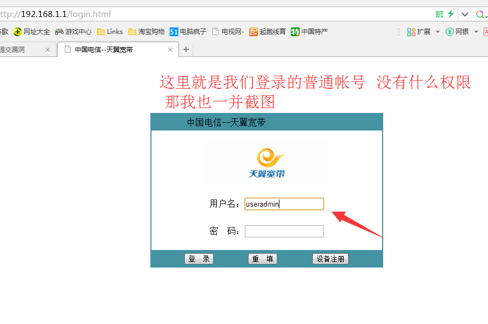Image resolution: width=488 pixels, height=324 pixels.
Task: Open the 起跑线育 bookmark
Action: coord(267,32)
